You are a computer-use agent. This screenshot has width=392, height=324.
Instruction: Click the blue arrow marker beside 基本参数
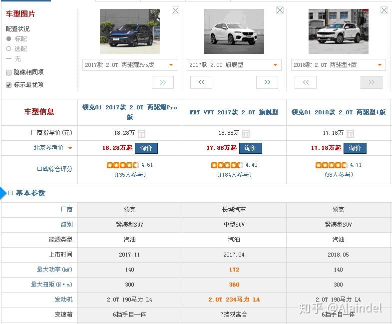point(3,193)
